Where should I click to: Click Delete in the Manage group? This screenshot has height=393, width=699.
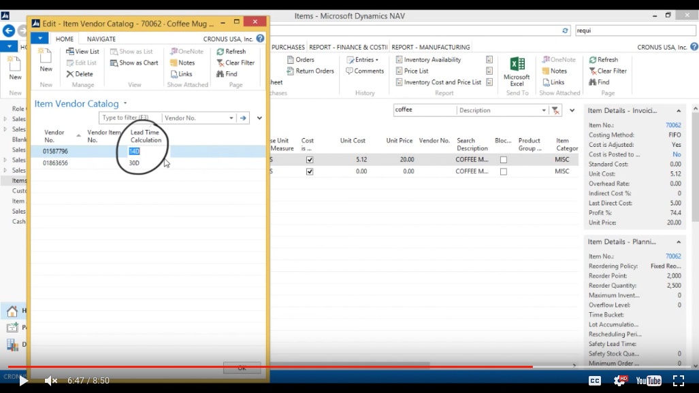80,74
